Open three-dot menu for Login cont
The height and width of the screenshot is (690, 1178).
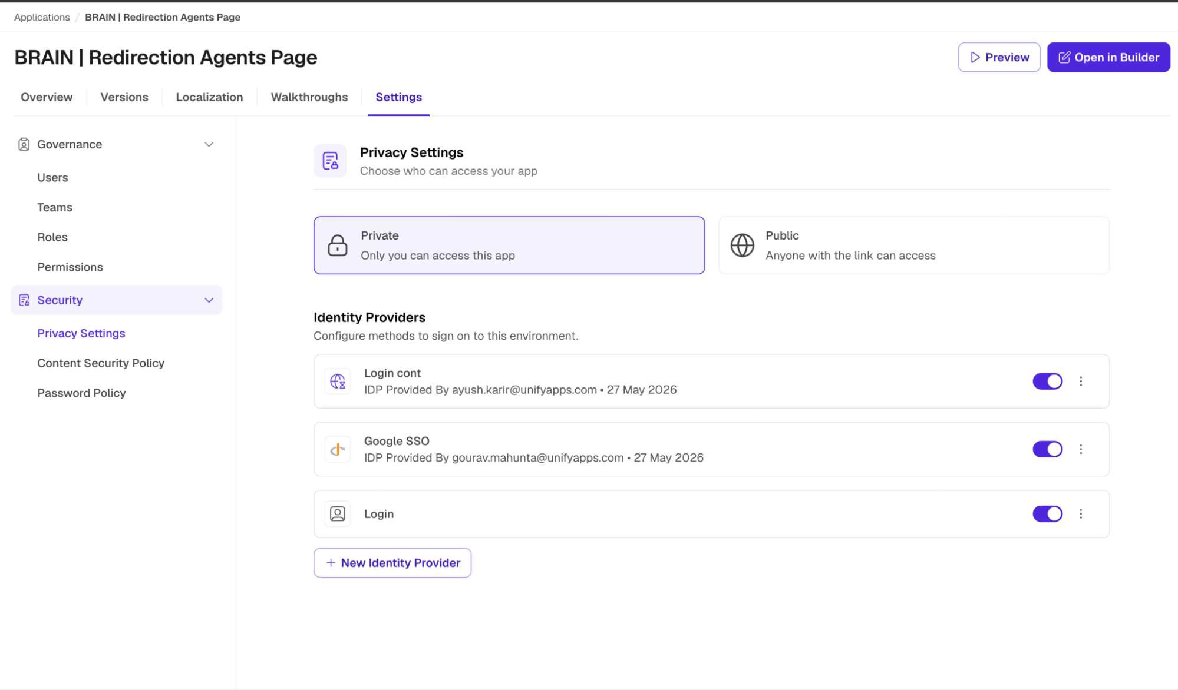(1081, 382)
